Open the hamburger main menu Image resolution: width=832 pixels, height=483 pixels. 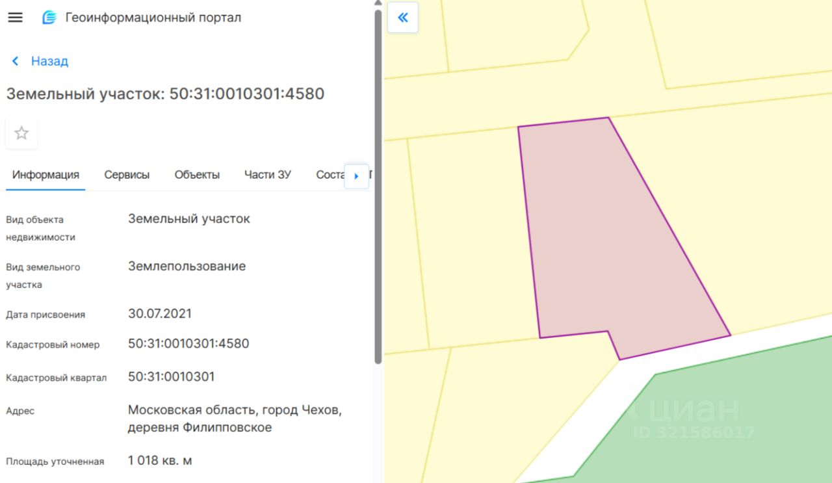[15, 18]
